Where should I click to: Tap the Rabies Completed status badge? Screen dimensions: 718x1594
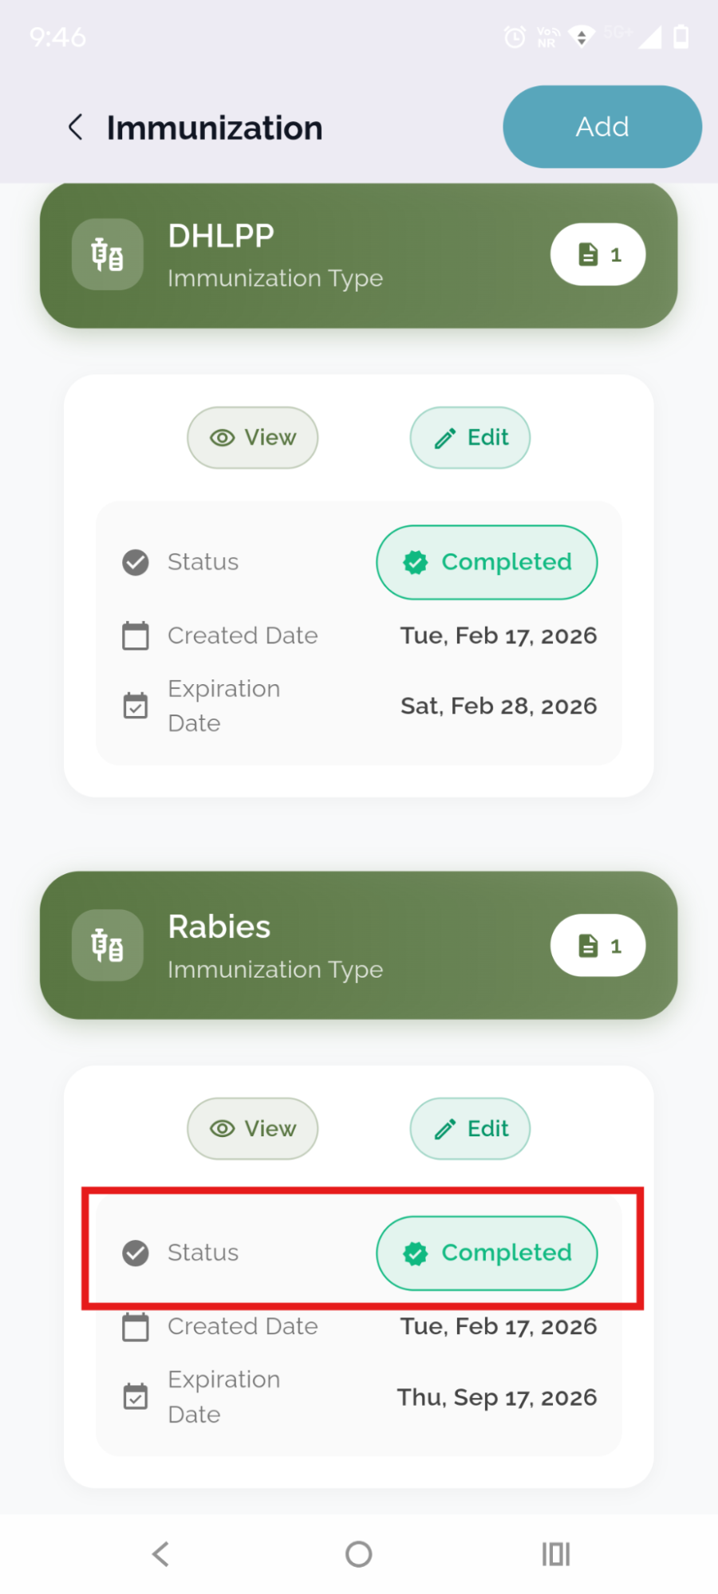pos(487,1253)
